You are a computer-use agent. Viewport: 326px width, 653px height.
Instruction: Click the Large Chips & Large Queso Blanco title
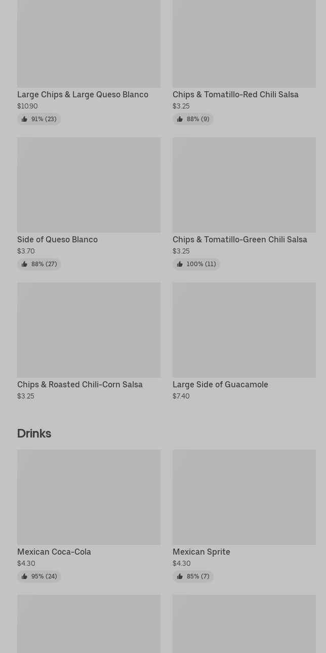[83, 95]
